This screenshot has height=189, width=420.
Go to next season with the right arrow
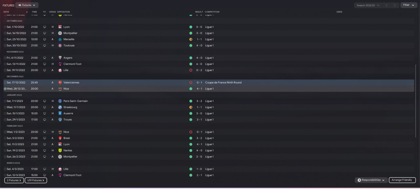coord(395,5)
